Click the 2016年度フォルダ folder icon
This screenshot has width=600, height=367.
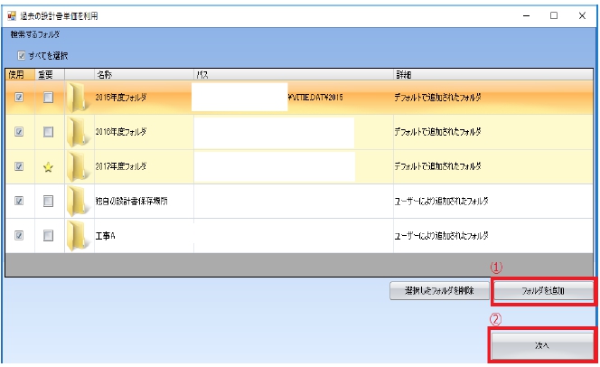[x=80, y=132]
